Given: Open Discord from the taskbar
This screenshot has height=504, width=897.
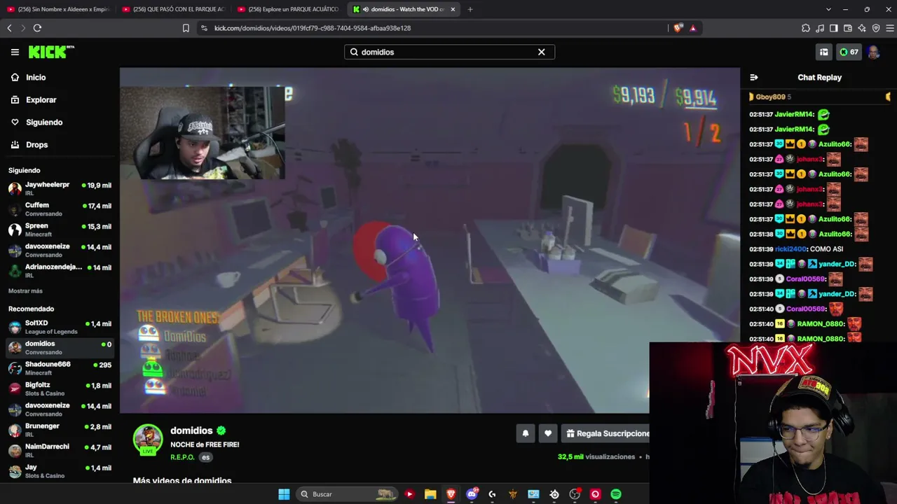Looking at the screenshot, I should pyautogui.click(x=472, y=494).
